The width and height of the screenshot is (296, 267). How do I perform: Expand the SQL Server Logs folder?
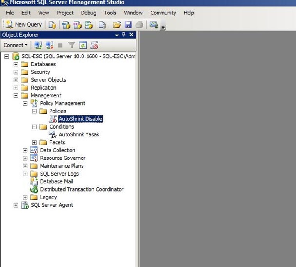point(25,174)
